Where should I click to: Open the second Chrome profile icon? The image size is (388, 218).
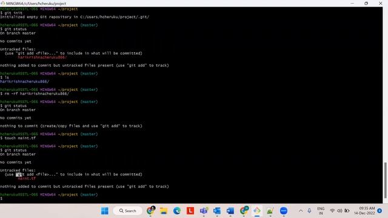tap(244, 211)
